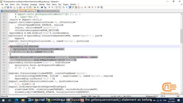Close the journalfile_python.py tab
Screen dimensions: 183x103
coord(35,11)
